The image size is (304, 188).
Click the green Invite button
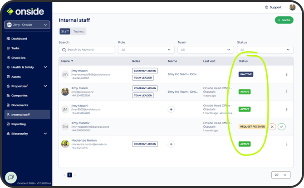[x=284, y=20]
